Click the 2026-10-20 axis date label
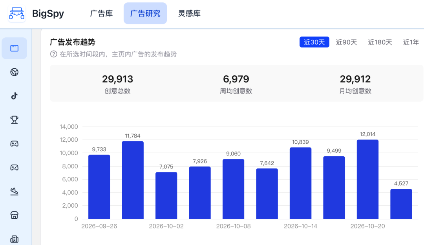The height and width of the screenshot is (245, 424). pos(367,226)
